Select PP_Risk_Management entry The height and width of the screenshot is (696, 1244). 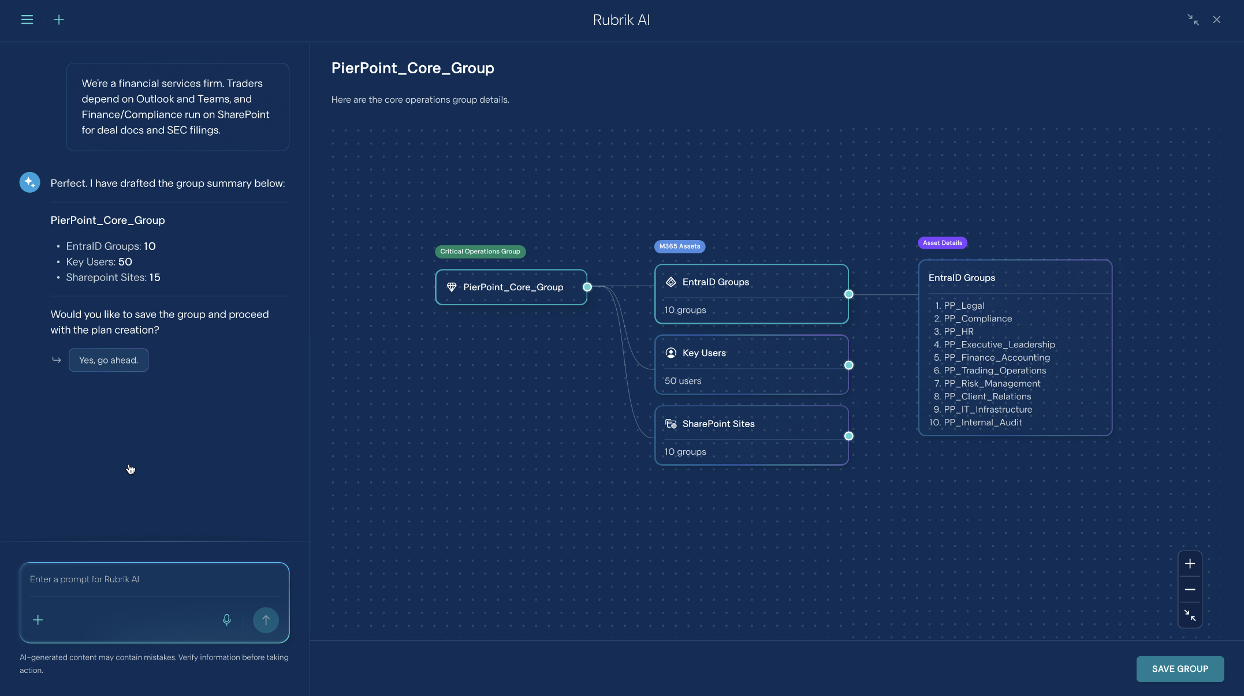tap(992, 384)
